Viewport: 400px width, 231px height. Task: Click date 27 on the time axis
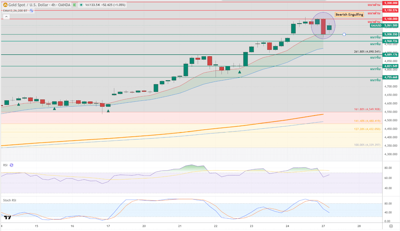323,226
